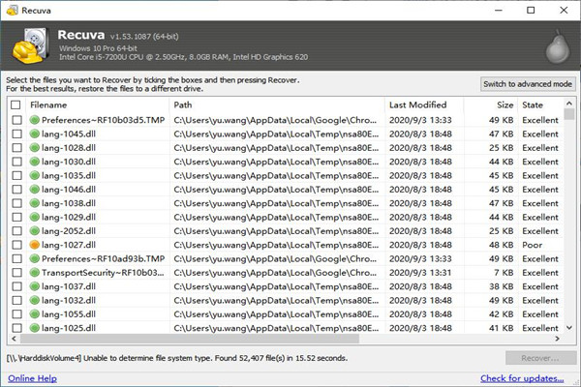Click the Recover button
Viewport: 581px width, 387px height.
tap(540, 358)
